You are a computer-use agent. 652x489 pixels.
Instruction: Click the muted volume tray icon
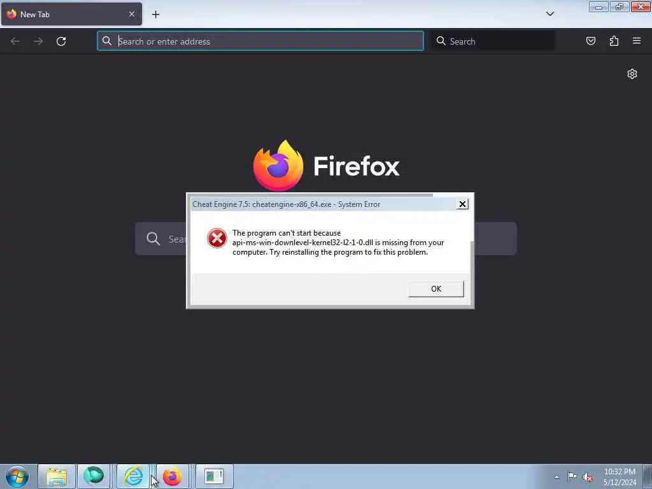[588, 478]
